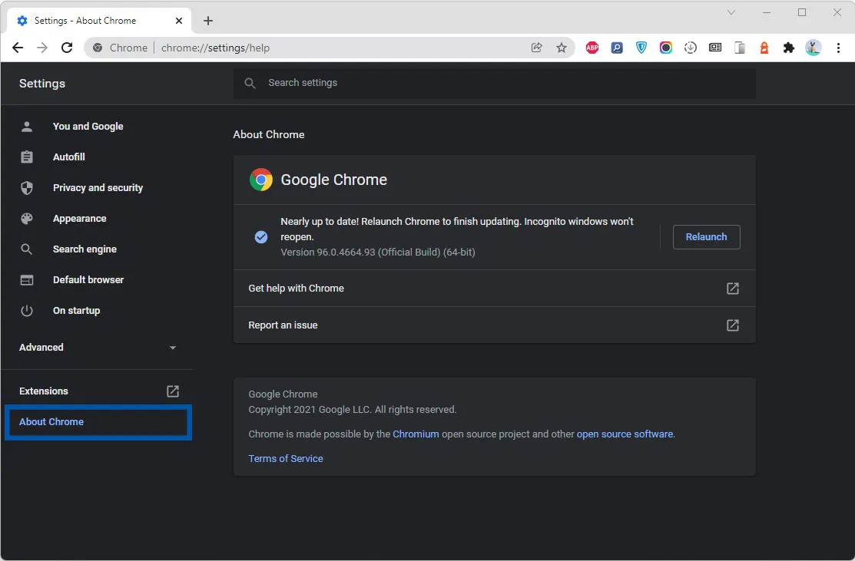Open the ZenMate VPN shield extension
Image resolution: width=855 pixels, height=561 pixels.
coord(641,47)
